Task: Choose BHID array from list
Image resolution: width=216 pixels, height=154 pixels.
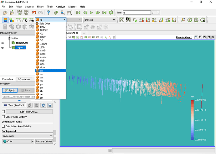Action: click(50, 27)
